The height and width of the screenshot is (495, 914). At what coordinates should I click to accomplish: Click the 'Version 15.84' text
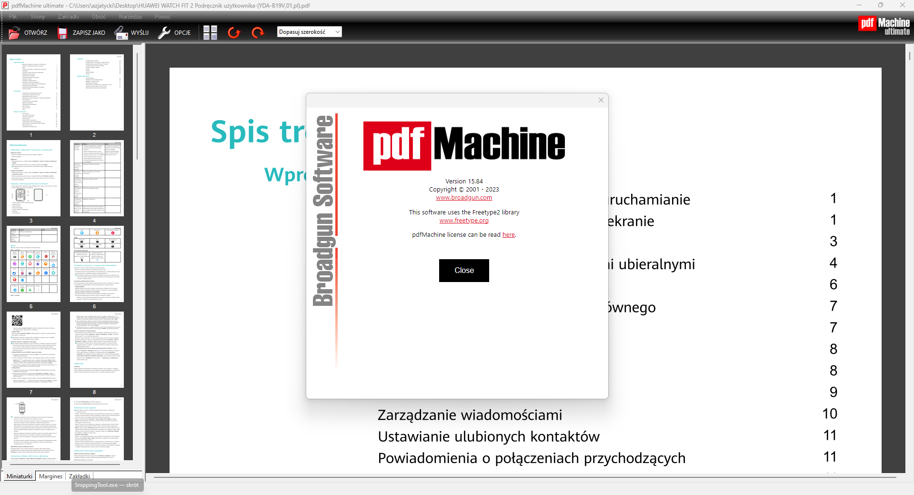click(464, 182)
